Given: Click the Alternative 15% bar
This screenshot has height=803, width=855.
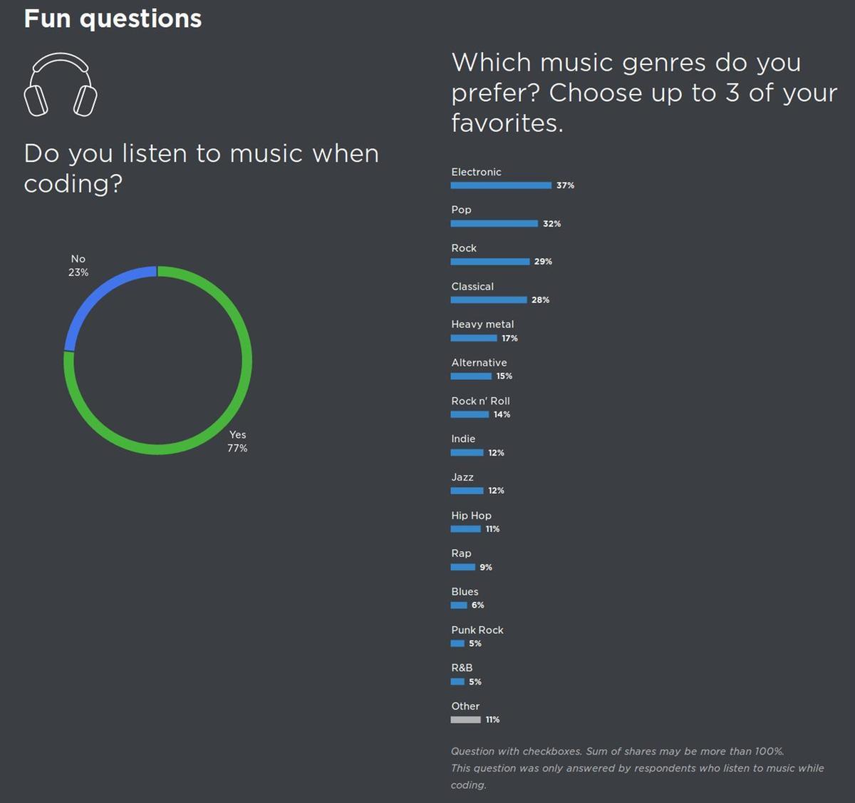Looking at the screenshot, I should point(471,376).
